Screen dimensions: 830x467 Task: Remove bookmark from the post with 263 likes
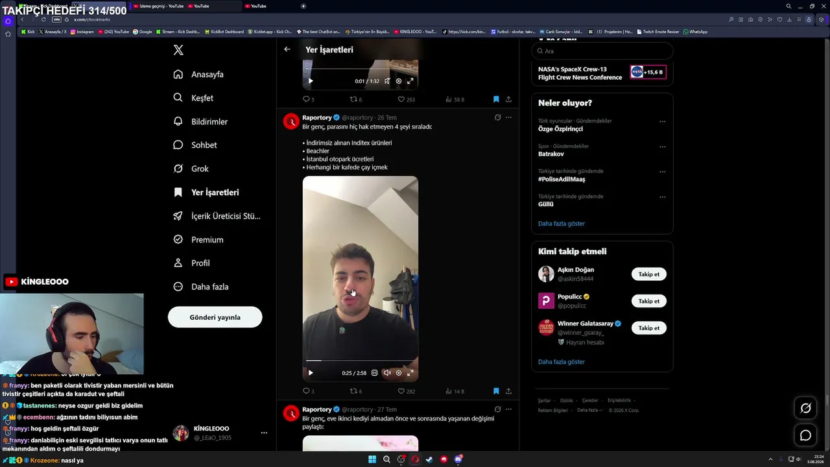[496, 99]
